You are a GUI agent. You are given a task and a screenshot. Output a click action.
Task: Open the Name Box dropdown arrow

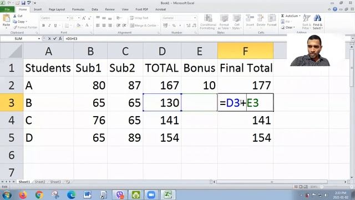pos(39,39)
